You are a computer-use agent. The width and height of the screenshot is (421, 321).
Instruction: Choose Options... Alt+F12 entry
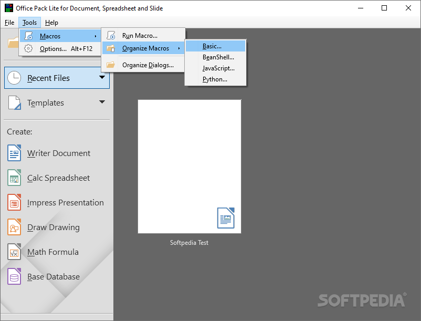coord(60,49)
